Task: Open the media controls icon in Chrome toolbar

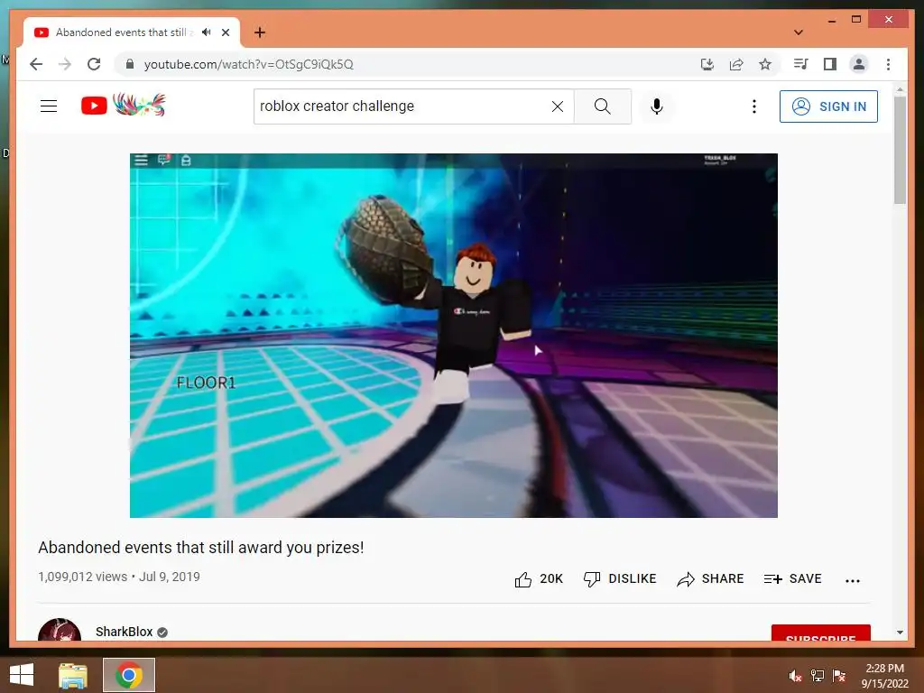Action: 801,64
